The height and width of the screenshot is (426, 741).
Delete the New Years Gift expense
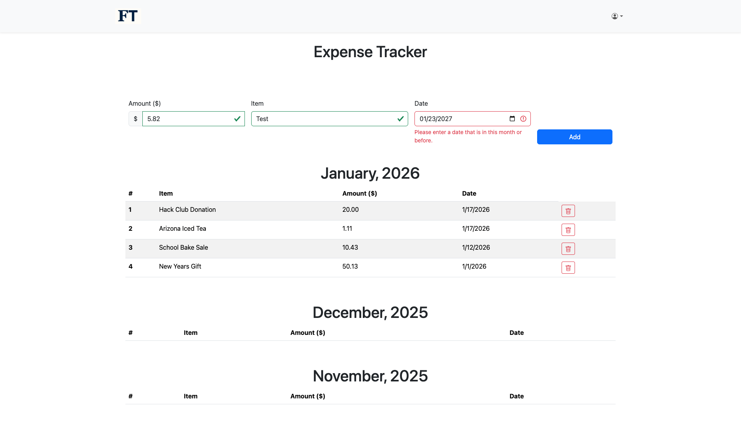point(568,268)
